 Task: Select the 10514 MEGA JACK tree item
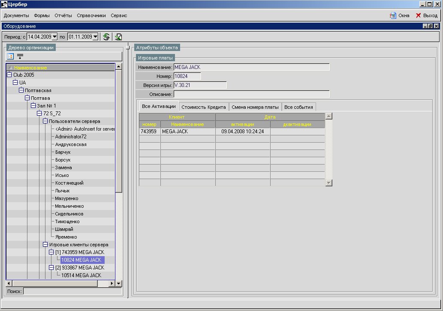pos(81,275)
